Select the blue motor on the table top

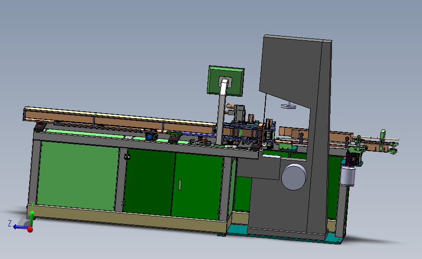151,136
